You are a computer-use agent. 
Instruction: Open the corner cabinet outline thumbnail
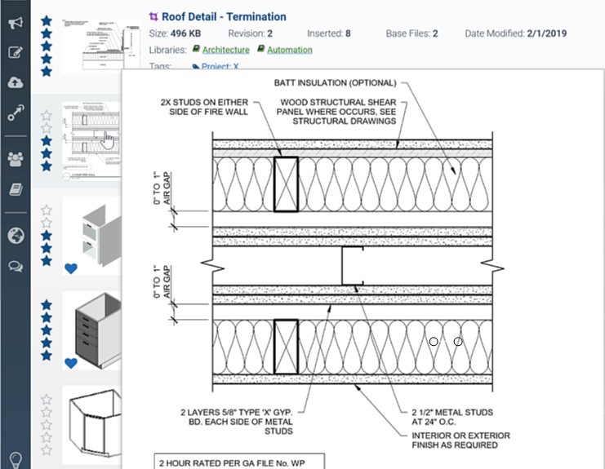click(x=91, y=426)
